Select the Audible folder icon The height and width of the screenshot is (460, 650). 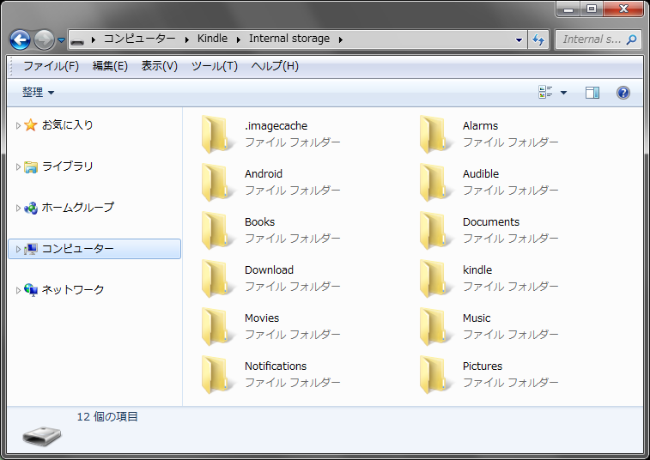point(432,181)
